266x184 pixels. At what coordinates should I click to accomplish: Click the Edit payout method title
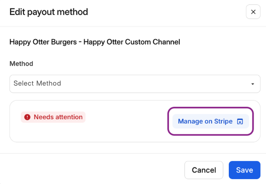(x=49, y=12)
